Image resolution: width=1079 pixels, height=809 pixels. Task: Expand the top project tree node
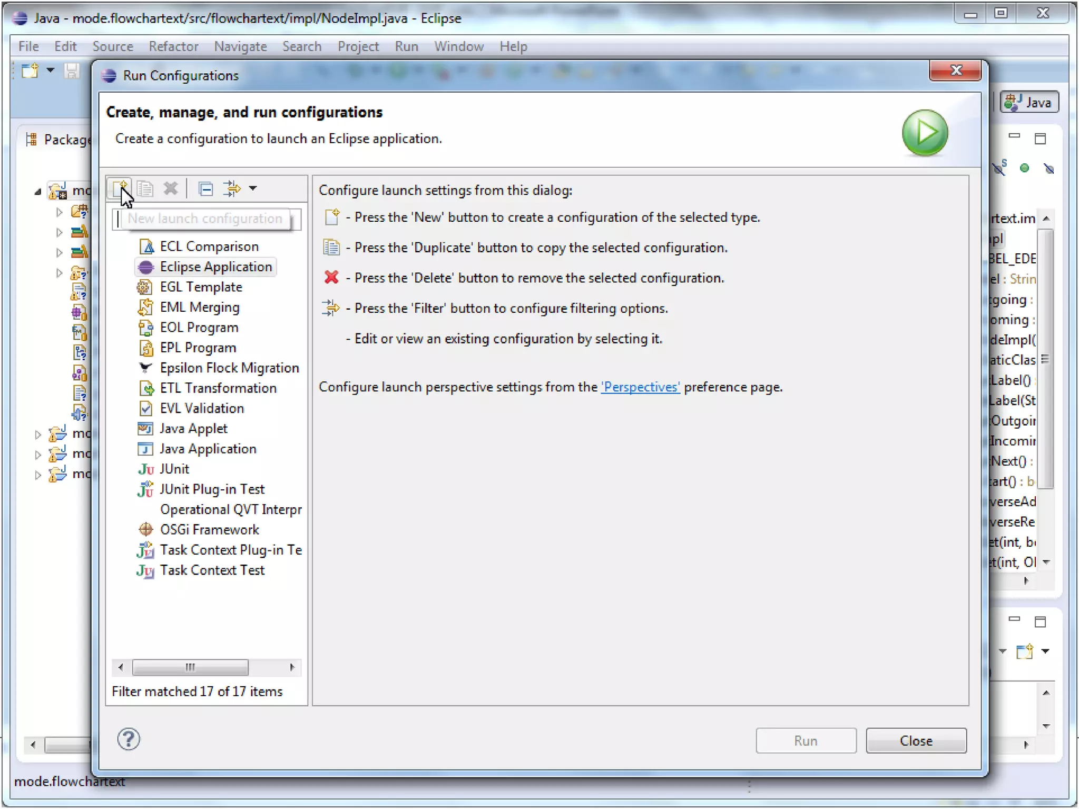pos(38,192)
